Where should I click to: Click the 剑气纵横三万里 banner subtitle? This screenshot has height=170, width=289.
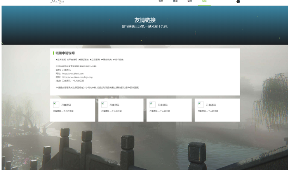[x=145, y=26]
